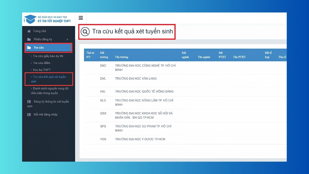The height and width of the screenshot is (174, 309).
Task: Click school code YDS
Action: pyautogui.click(x=103, y=139)
